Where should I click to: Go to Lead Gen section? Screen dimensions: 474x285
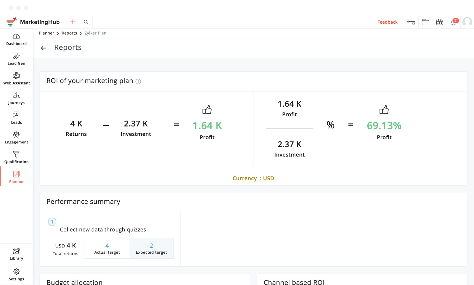(x=16, y=59)
